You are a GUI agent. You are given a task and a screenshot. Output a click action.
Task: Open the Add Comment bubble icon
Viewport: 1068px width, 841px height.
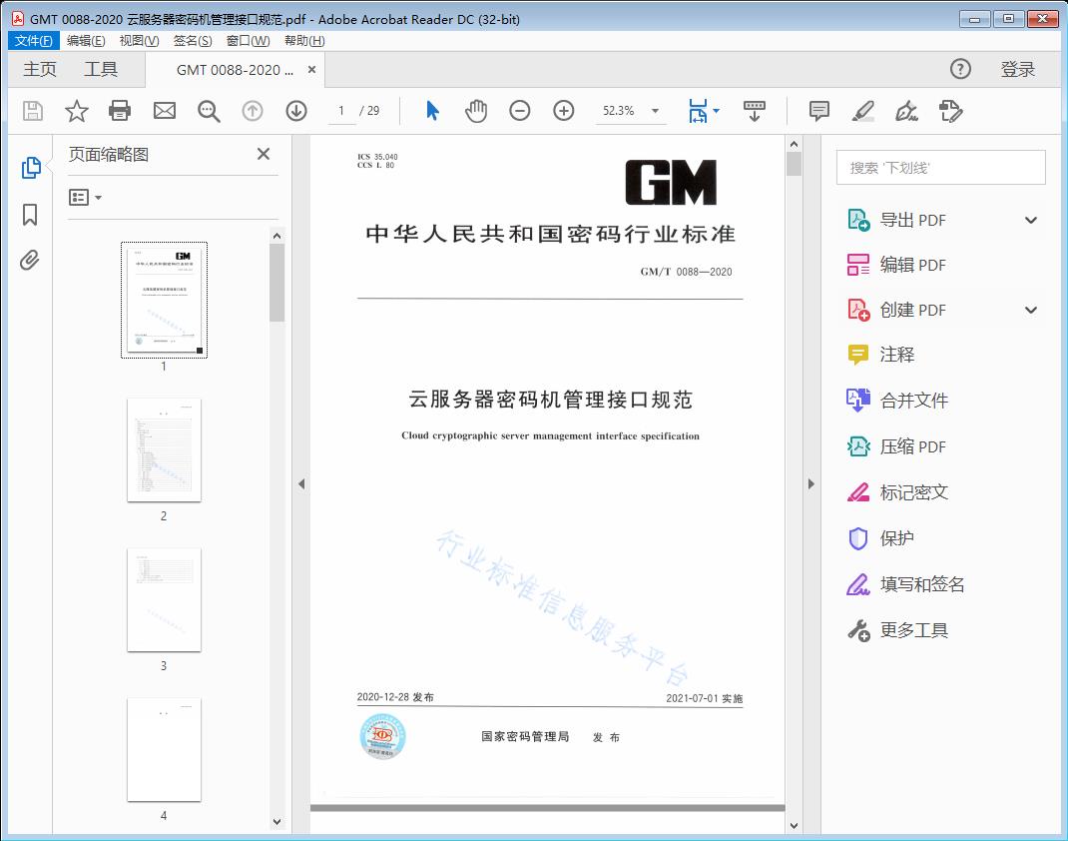pyautogui.click(x=818, y=111)
